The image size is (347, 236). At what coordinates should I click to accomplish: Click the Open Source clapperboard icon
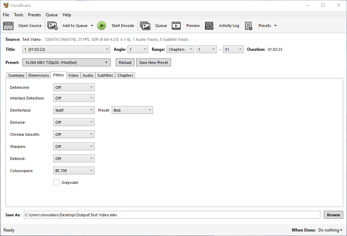[x=8, y=26]
